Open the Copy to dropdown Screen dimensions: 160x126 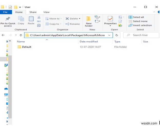click(53, 24)
